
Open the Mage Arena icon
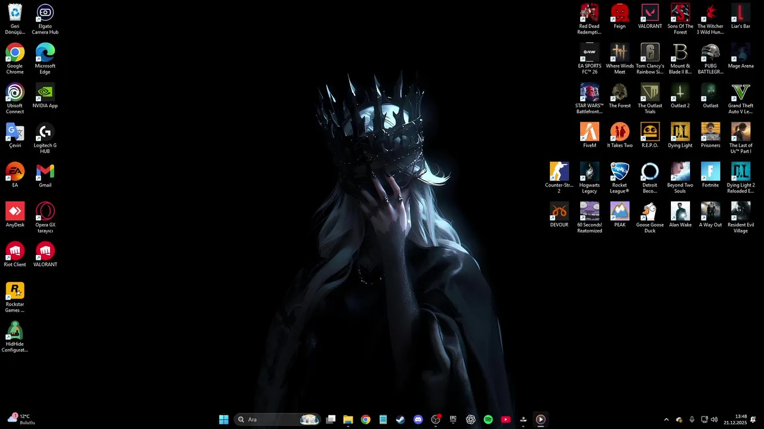(741, 57)
